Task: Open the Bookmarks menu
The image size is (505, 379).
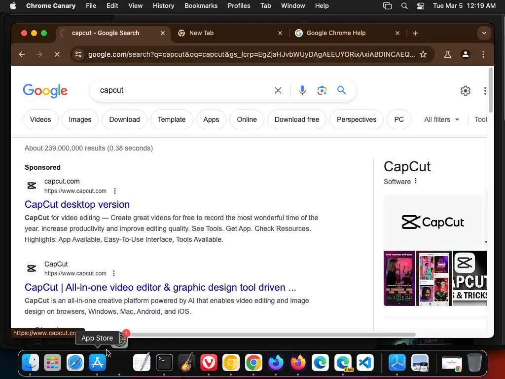Action: pyautogui.click(x=201, y=6)
